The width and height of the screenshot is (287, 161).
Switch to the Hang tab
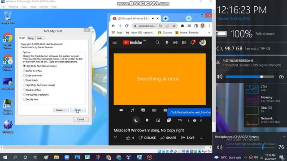tap(31, 38)
